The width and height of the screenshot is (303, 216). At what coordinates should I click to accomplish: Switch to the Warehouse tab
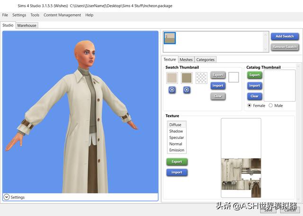[27, 26]
